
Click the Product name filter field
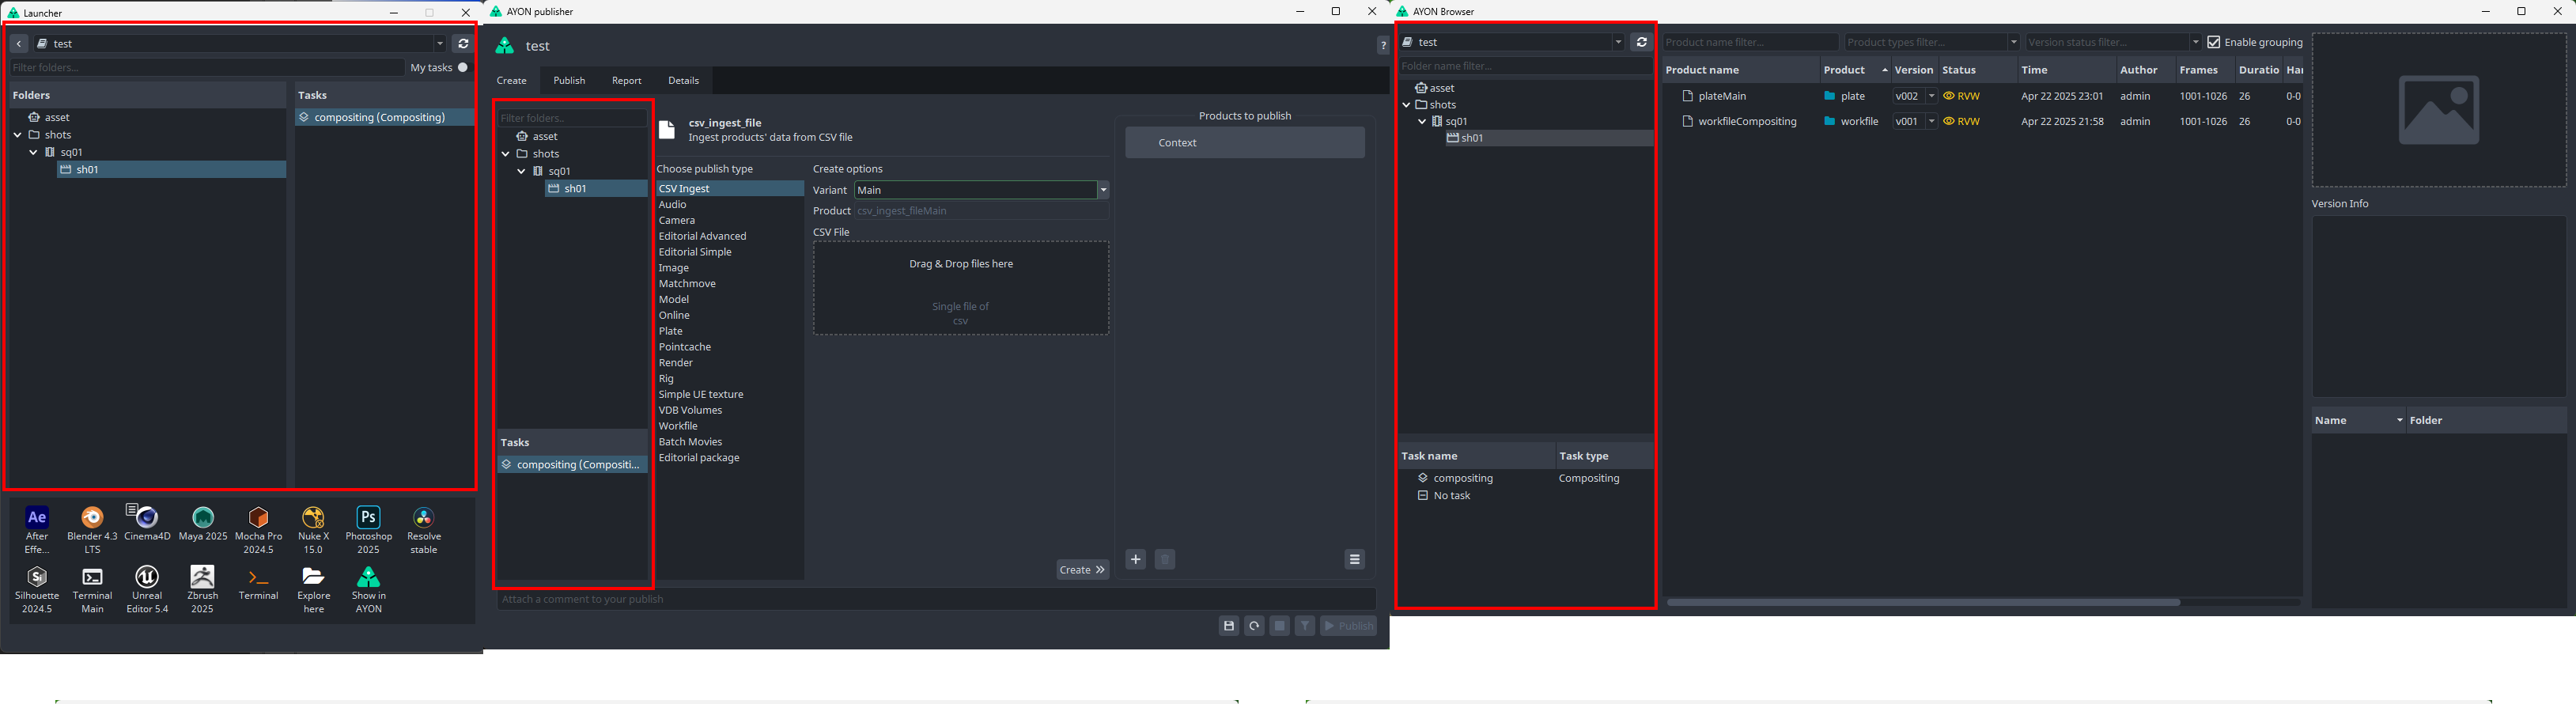point(1750,42)
